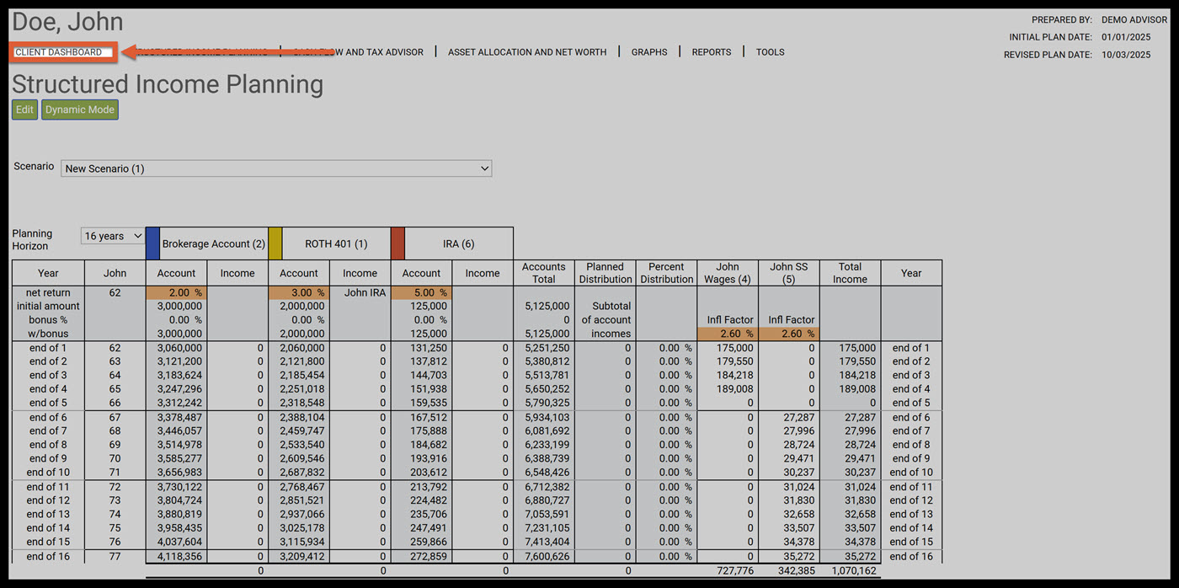Image resolution: width=1179 pixels, height=588 pixels.
Task: Click the Subtotal of account incomes text
Action: tap(606, 320)
